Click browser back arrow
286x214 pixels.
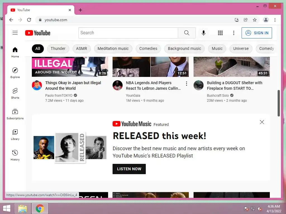(x=11, y=20)
